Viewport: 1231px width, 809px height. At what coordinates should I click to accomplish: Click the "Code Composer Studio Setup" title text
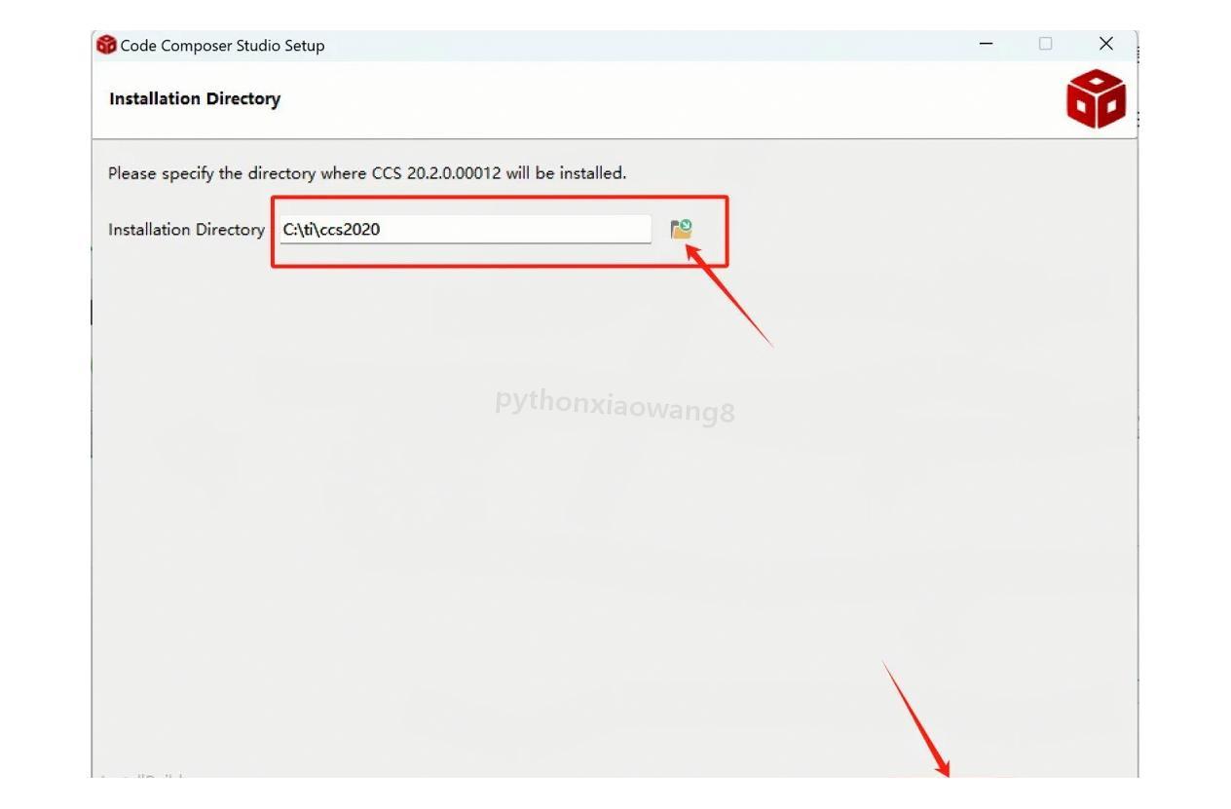pyautogui.click(x=222, y=46)
